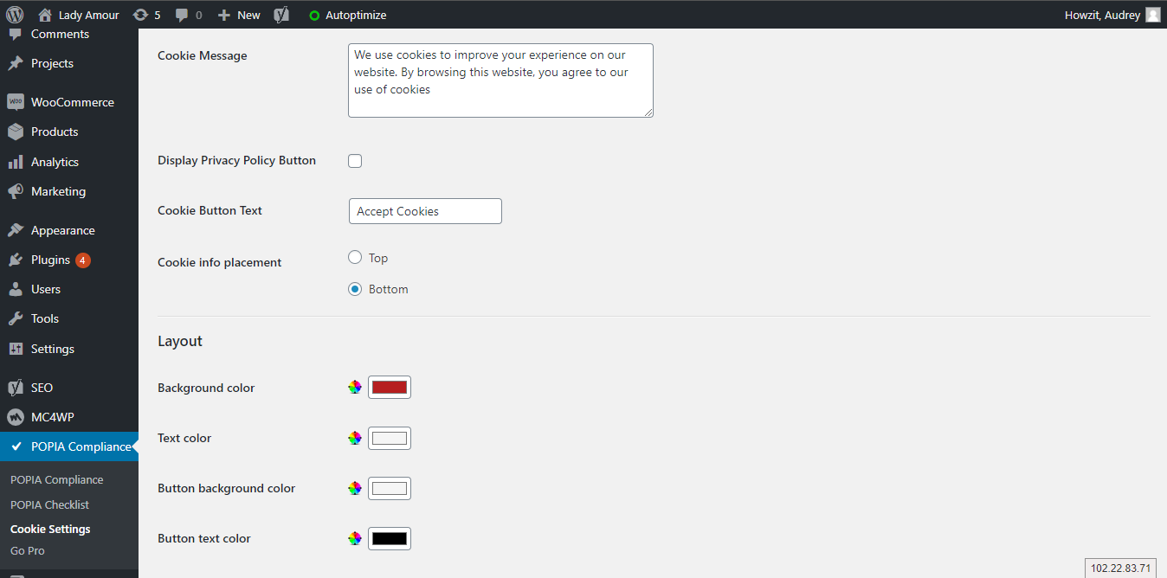Click the textarea resize handle corner
This screenshot has height=578, width=1167.
click(x=648, y=112)
